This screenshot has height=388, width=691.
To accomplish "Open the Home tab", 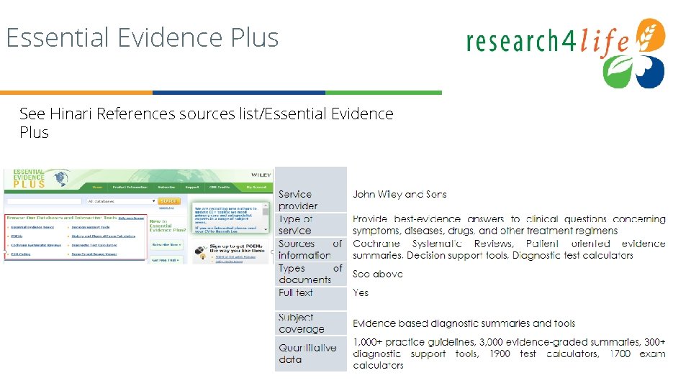I will [x=97, y=187].
